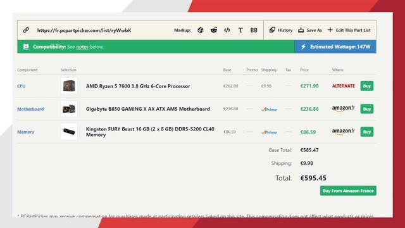Click the lightning bolt wattage icon
Screen dimensions: 405x228
point(303,47)
